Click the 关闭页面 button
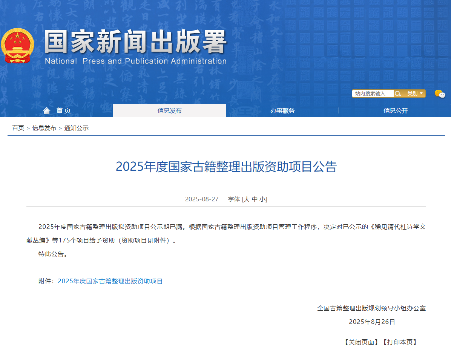The width and height of the screenshot is (451, 348). [361, 342]
